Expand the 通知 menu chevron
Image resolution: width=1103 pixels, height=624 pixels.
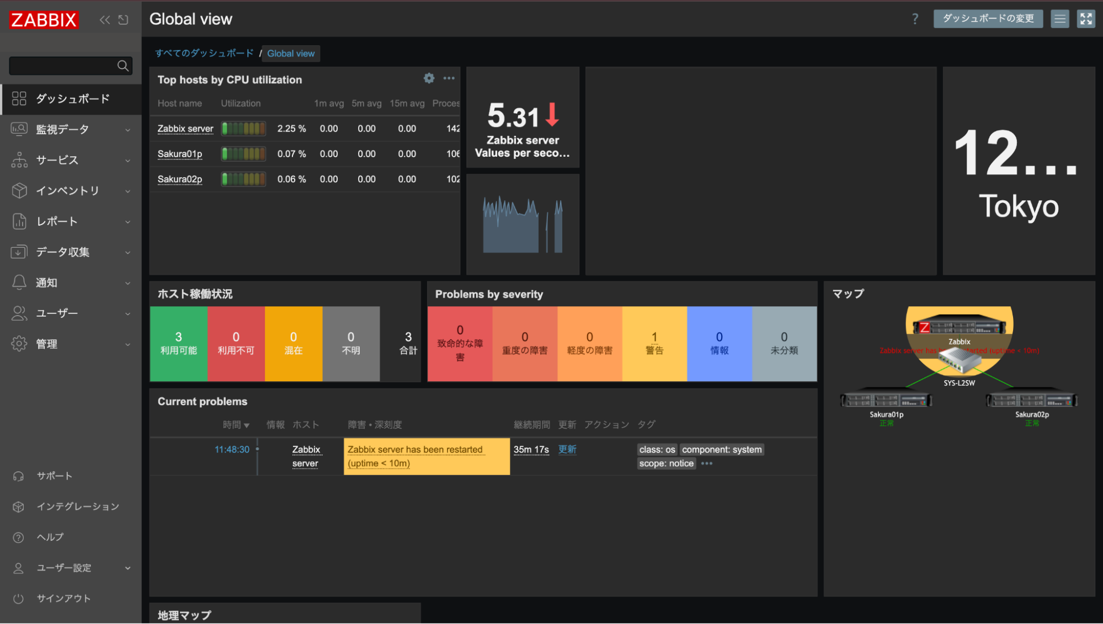128,284
